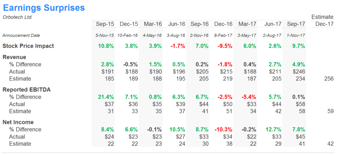Click the -9.5% stock price impact value
Viewport: 337px width, 155px height.
tap(224, 46)
